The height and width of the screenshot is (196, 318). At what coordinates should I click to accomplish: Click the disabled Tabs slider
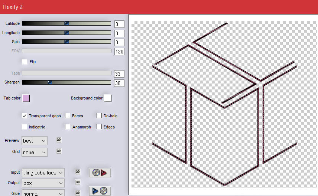coord(66,73)
